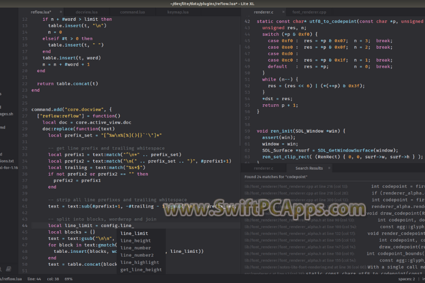425x283 pixels.
Task: Click the left editor's vertical scrollbar
Action: [240, 95]
